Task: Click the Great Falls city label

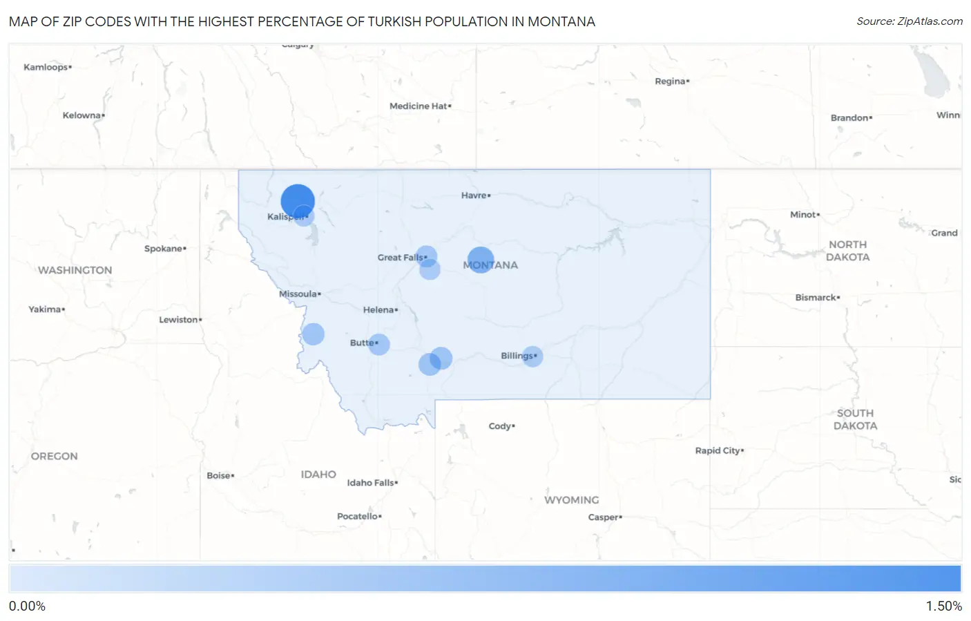Action: pos(402,258)
